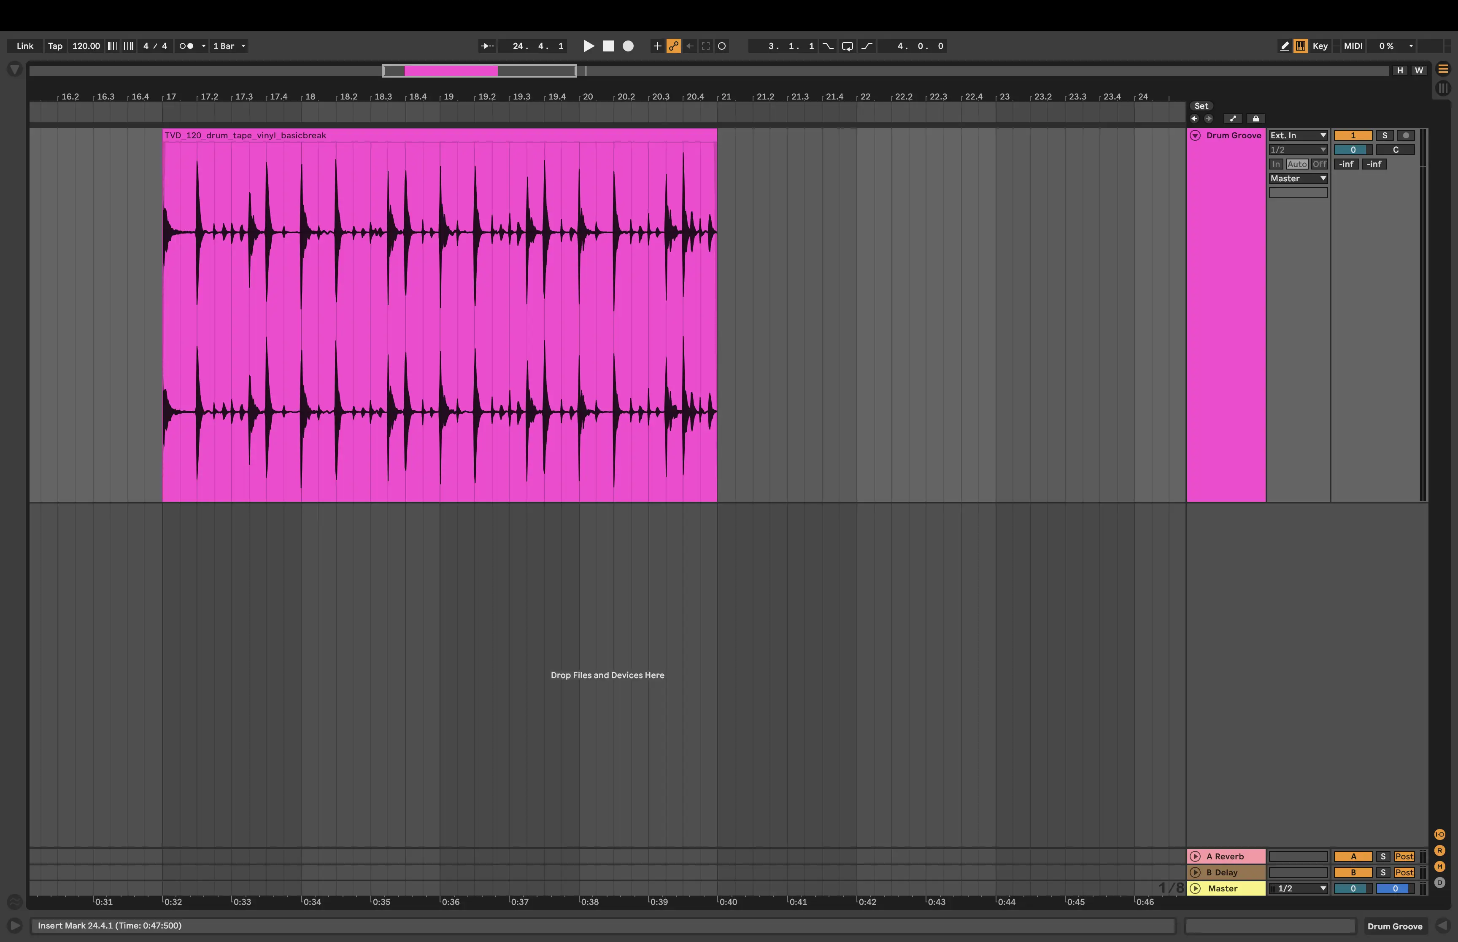This screenshot has height=942, width=1458.
Task: Click the 4 / 4 time signature
Action: click(x=155, y=46)
